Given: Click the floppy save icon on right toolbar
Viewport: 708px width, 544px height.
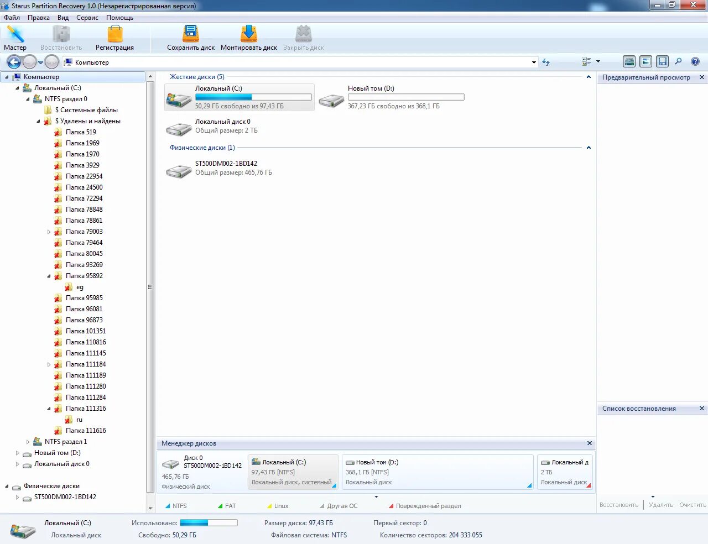Looking at the screenshot, I should 662,61.
